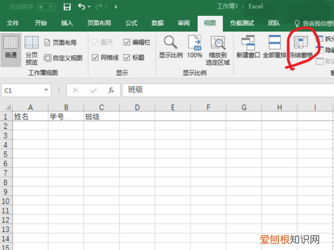Viewport: 334px width, 250px height.
Task: Switch to the 负载测试 ribbon tab
Action: click(242, 23)
